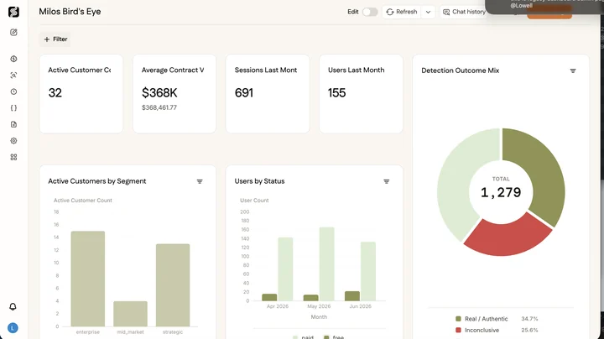
Task: Open Chat history
Action: point(464,12)
